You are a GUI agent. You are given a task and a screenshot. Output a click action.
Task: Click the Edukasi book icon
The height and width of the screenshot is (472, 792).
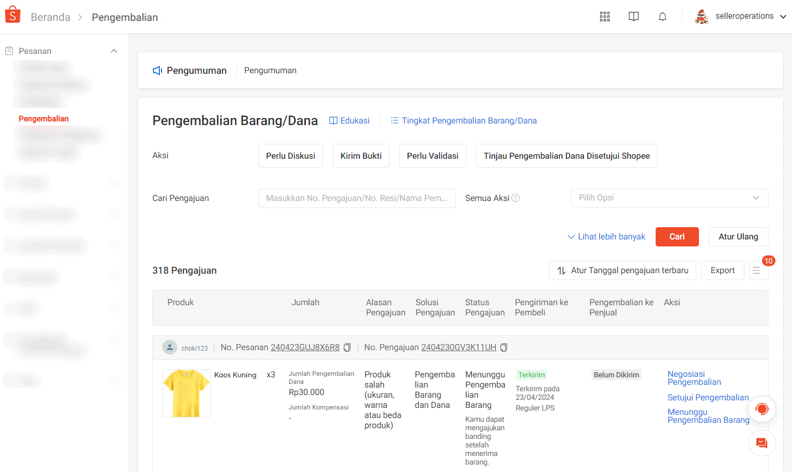pyautogui.click(x=333, y=120)
